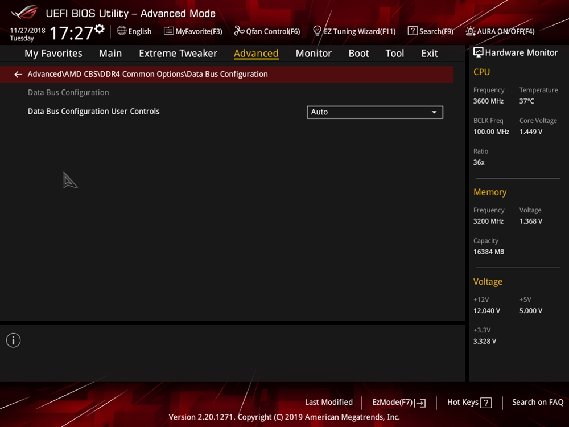Open date and time settings gear

click(100, 28)
